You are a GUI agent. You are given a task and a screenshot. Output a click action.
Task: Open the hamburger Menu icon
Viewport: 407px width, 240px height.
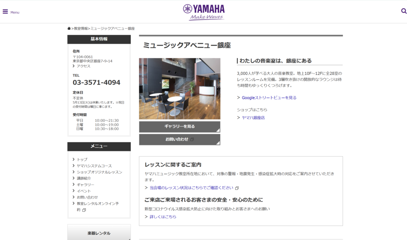[x=5, y=12]
